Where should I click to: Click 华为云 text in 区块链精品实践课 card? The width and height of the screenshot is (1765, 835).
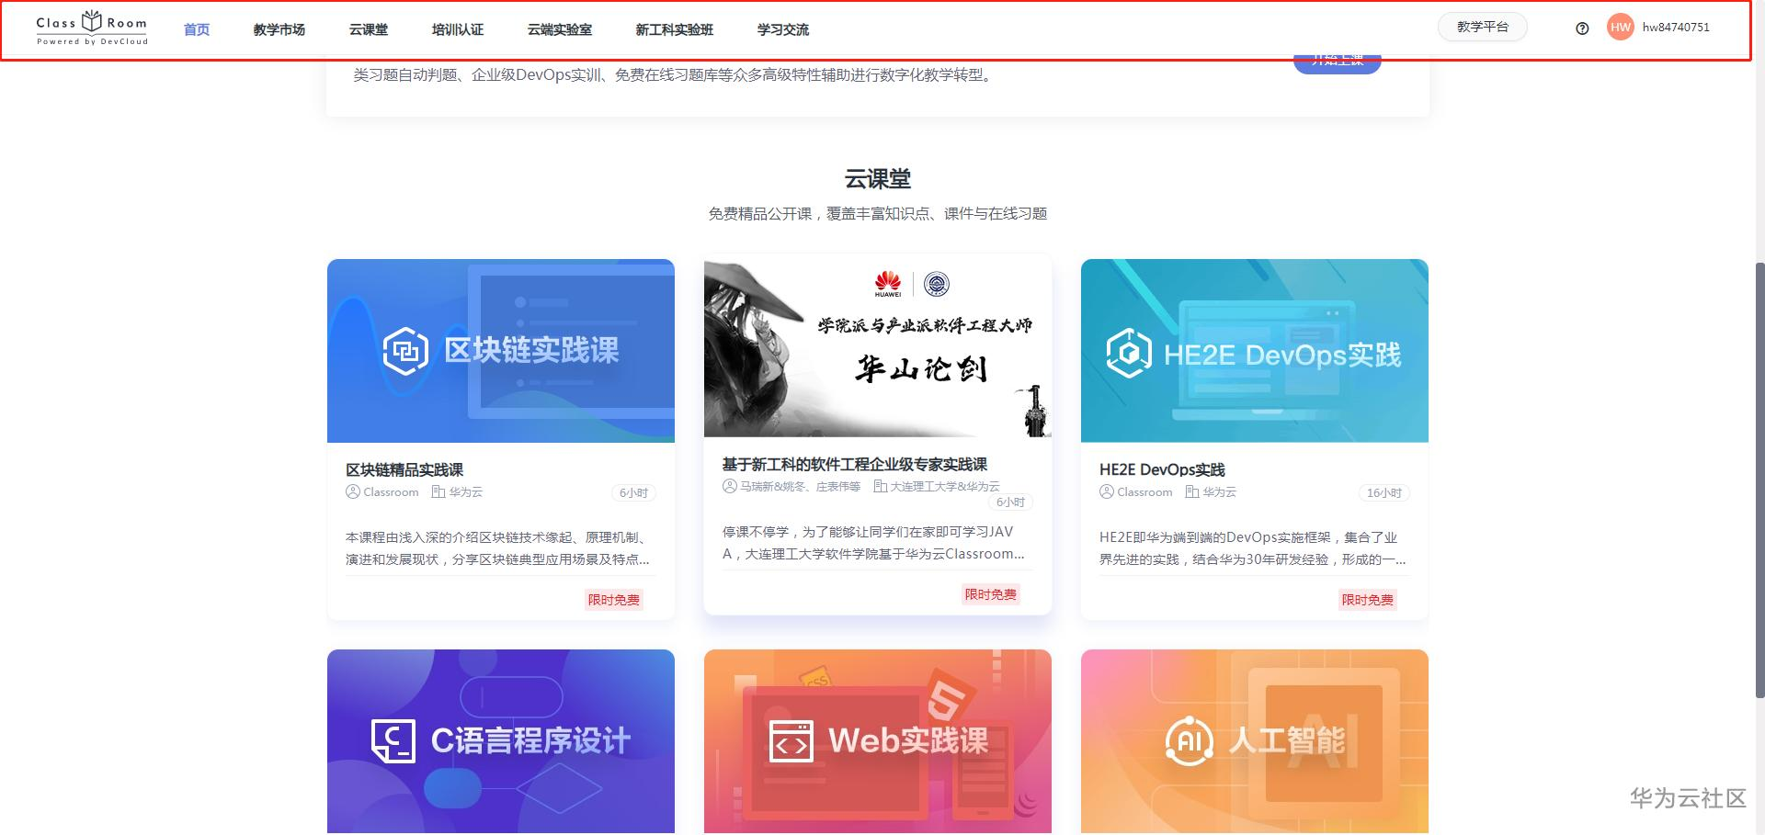pyautogui.click(x=466, y=492)
